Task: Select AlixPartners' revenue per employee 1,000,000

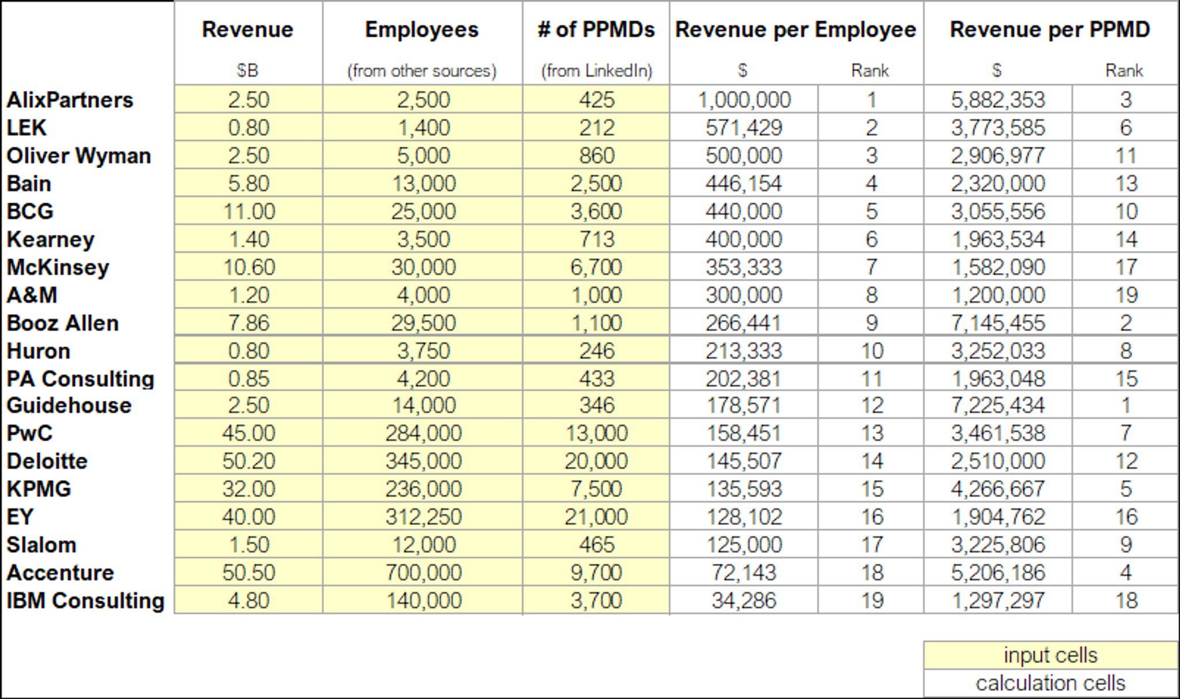Action: (744, 100)
